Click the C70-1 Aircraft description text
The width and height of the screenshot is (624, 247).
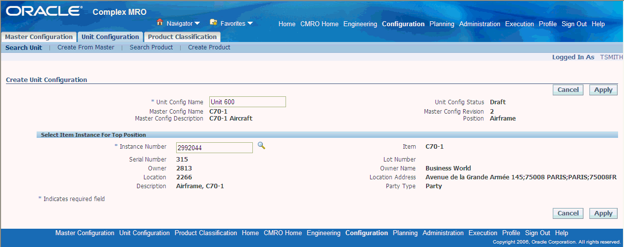click(x=231, y=119)
